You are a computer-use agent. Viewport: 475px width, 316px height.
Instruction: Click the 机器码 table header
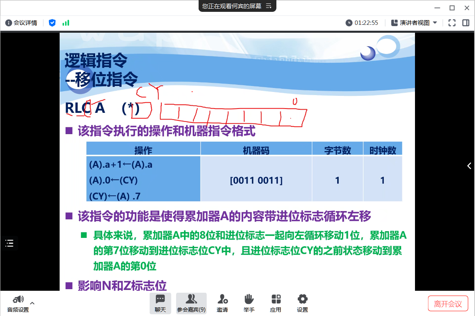(256, 150)
